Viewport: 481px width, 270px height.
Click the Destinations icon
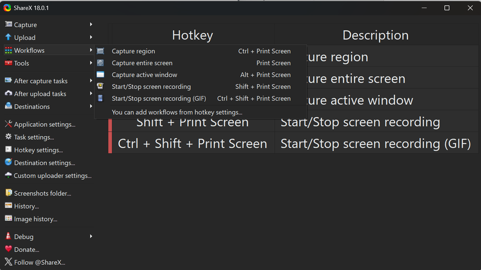[8, 106]
